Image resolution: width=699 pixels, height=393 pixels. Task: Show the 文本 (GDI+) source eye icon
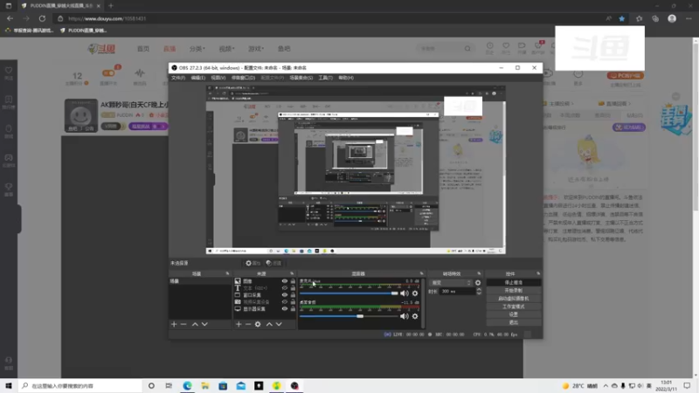[285, 288]
